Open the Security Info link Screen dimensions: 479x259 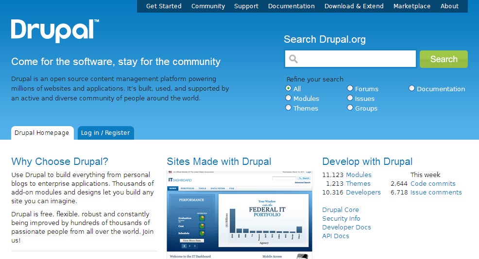tap(341, 218)
